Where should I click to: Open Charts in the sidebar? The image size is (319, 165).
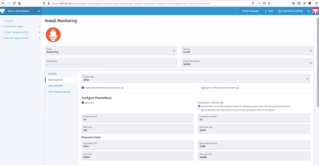pyautogui.click(x=9, y=21)
